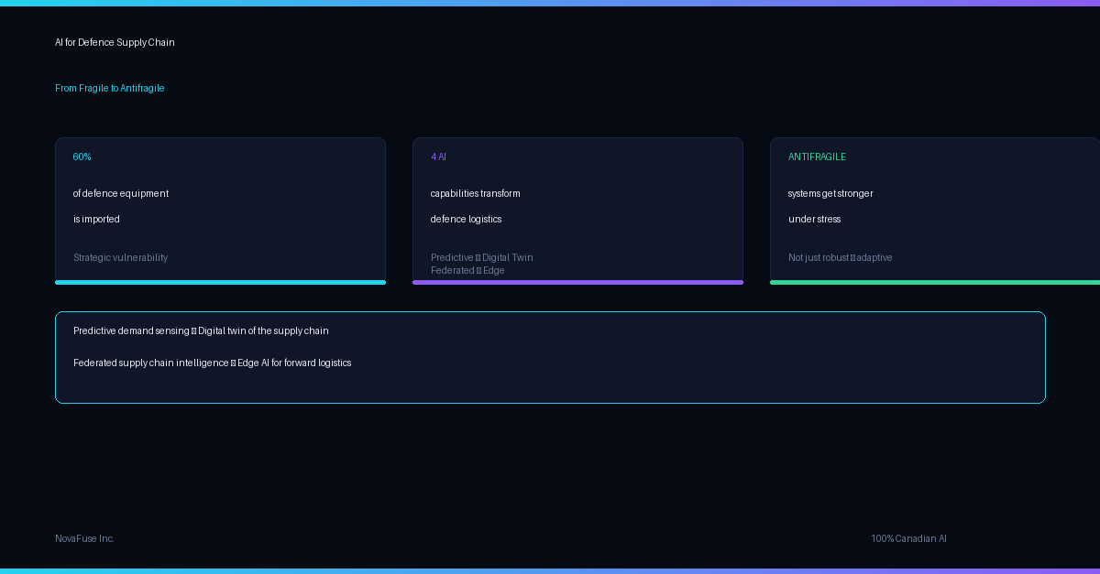Select the 'From Fragile to Antifragile' subtitle
Screen dimensions: 1100x574
tap(110, 88)
